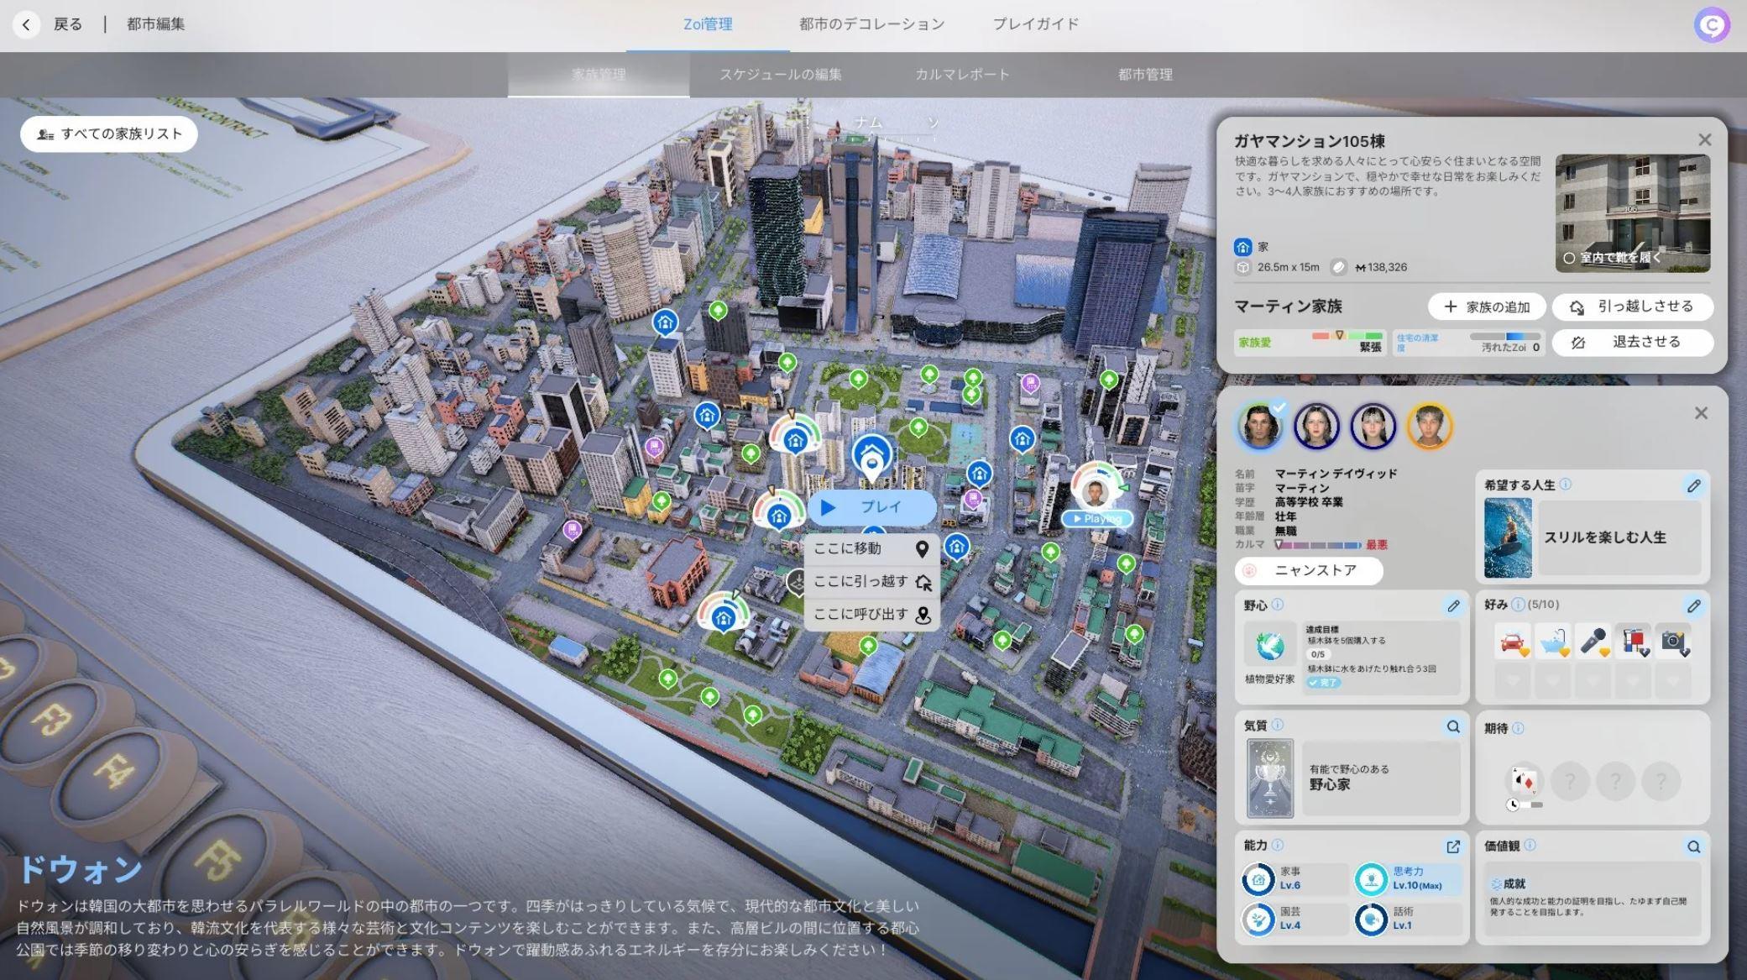Screen dimensions: 1747x980
Task: Toggle the 室内で靴を履く radio option
Action: pos(1569,258)
